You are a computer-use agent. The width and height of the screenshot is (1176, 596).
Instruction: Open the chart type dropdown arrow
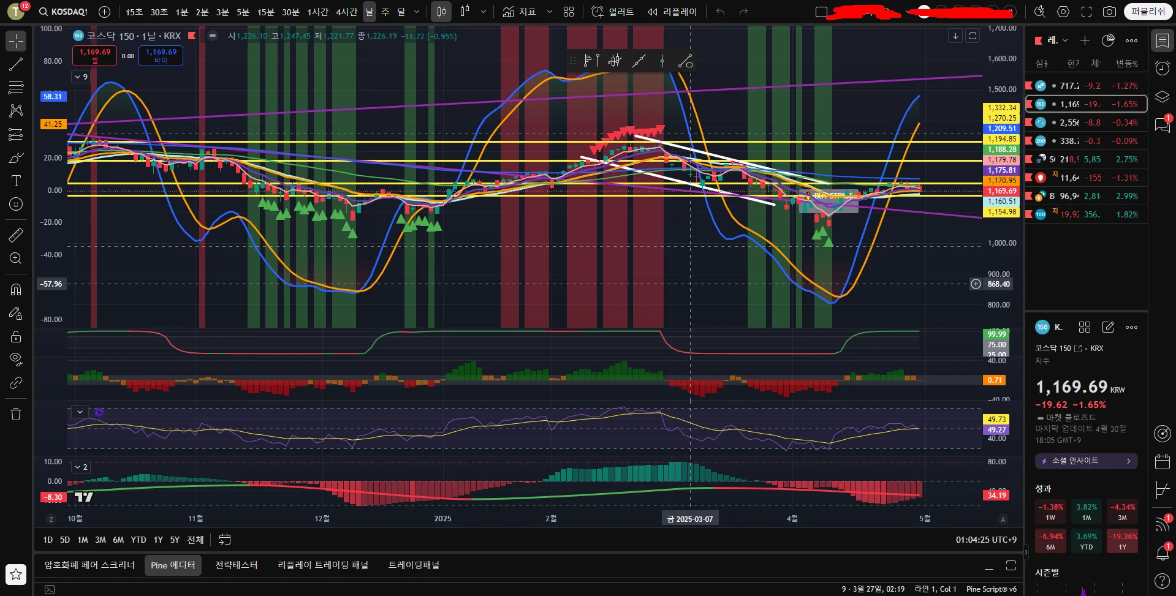click(484, 12)
